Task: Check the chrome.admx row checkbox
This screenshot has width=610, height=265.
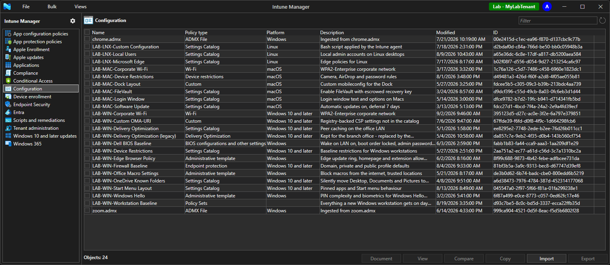Action: [87, 39]
